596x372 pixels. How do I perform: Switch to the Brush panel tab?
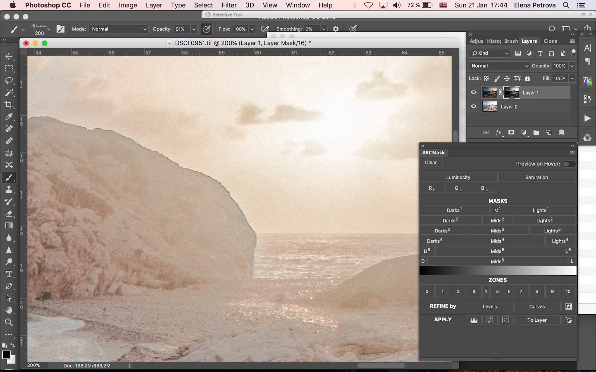(x=511, y=41)
